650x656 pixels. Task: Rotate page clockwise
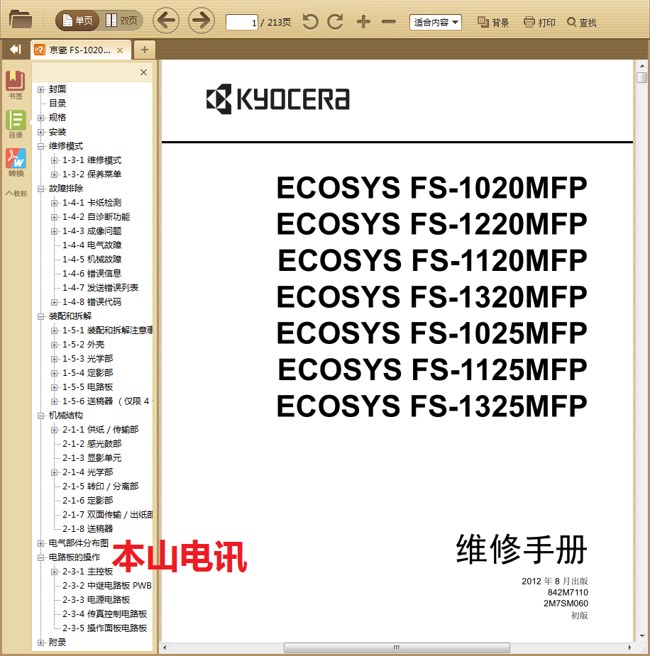pos(335,21)
